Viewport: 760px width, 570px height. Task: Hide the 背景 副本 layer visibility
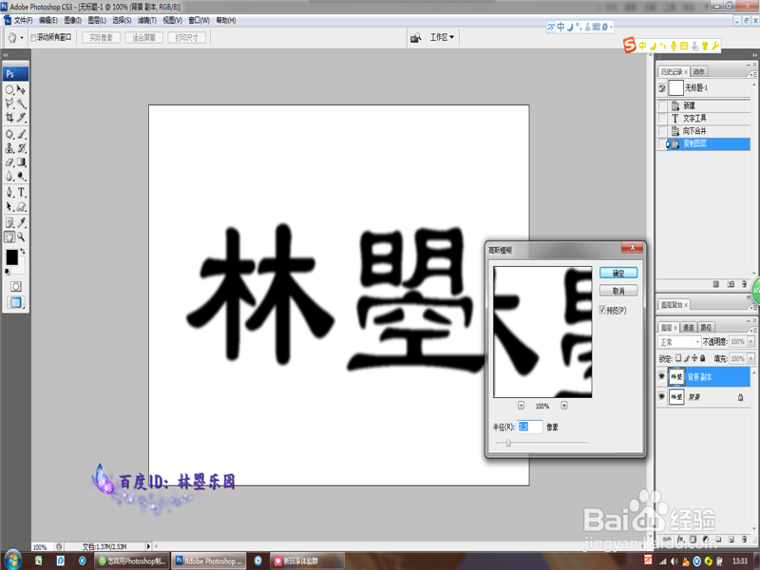pyautogui.click(x=662, y=375)
